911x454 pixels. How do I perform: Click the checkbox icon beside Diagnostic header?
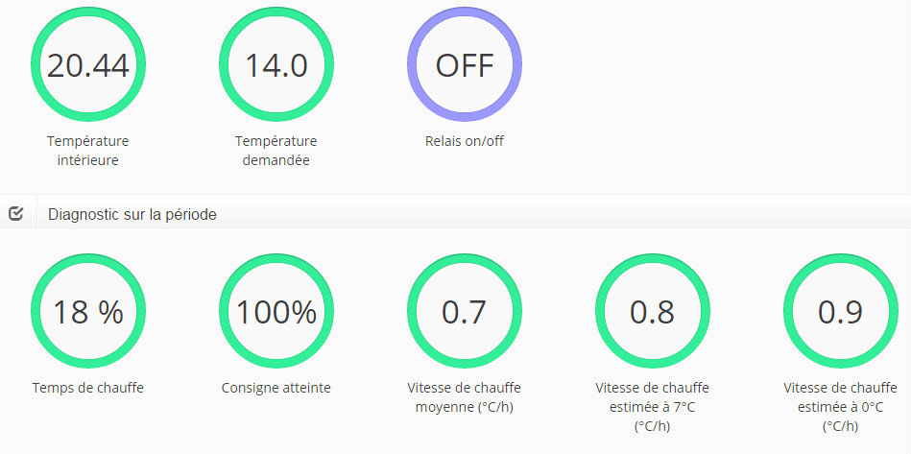tap(16, 214)
